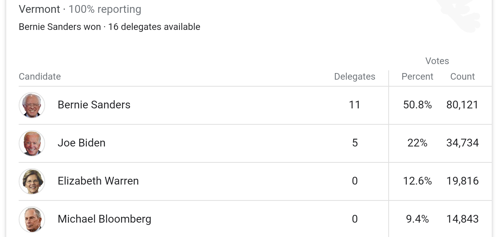Image resolution: width=498 pixels, height=237 pixels.
Task: Click Bloomberg's vote count 14,843
Action: click(463, 219)
